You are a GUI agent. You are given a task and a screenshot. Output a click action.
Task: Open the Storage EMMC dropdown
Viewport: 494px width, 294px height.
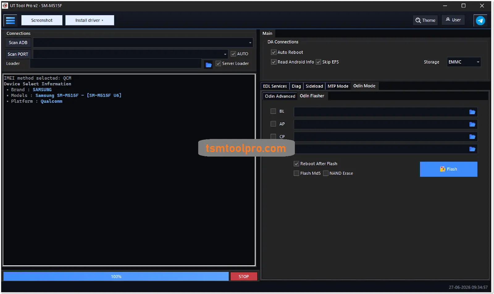click(x=464, y=62)
